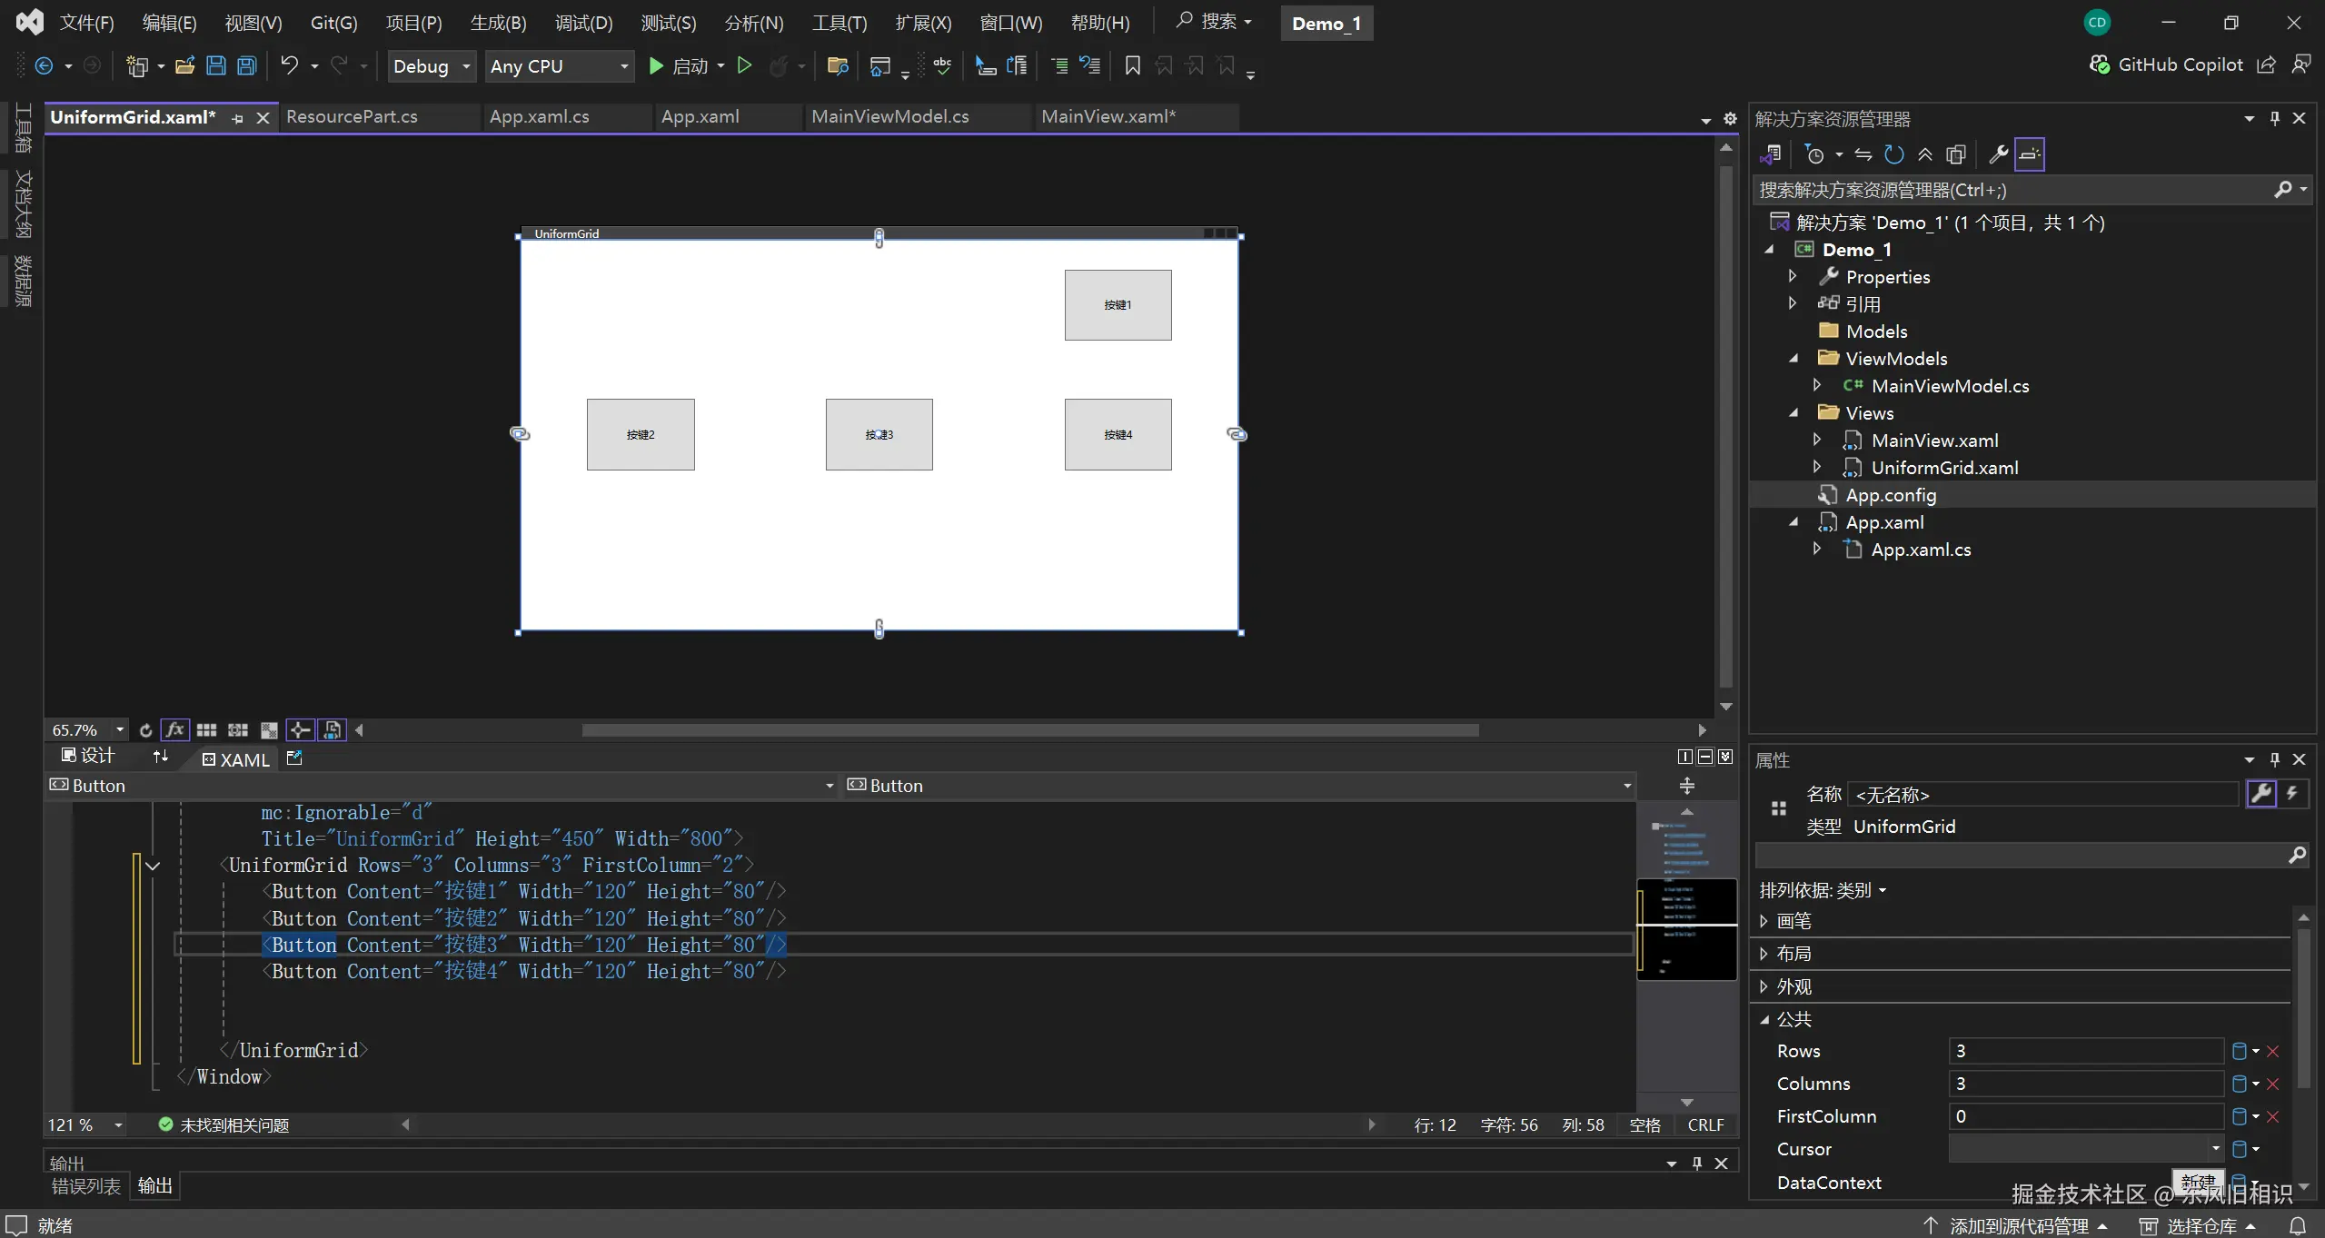
Task: Click the Save All toolbar icon
Action: (247, 65)
